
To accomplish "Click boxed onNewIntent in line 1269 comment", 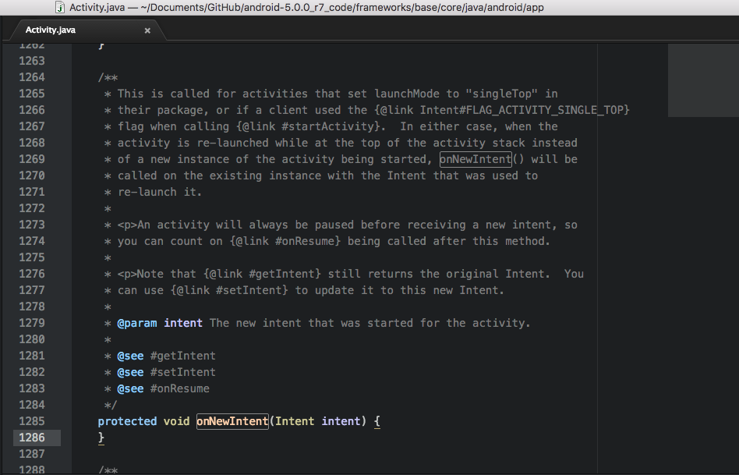I will [x=476, y=159].
